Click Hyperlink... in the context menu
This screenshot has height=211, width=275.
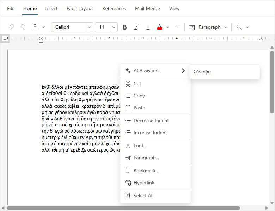[155, 183]
